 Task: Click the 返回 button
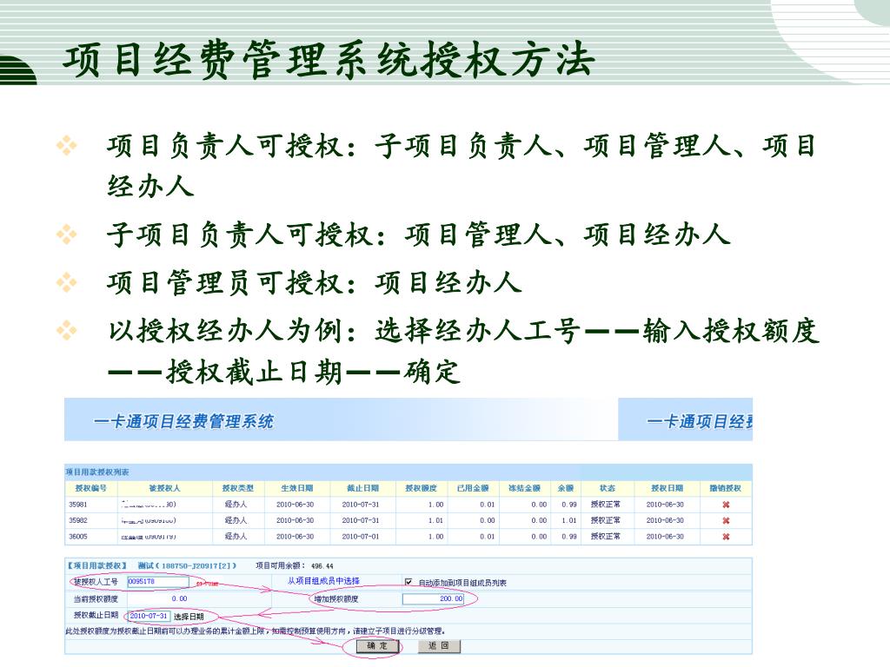(x=439, y=646)
